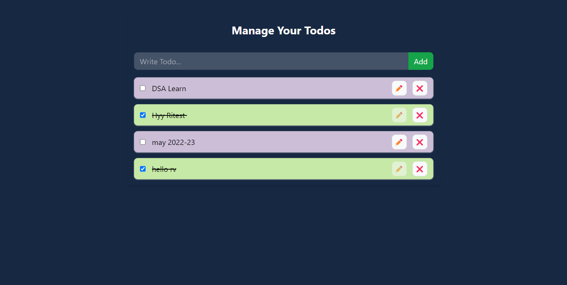The width and height of the screenshot is (567, 285).
Task: Click the Manage Your Todos heading
Action: pyautogui.click(x=283, y=31)
